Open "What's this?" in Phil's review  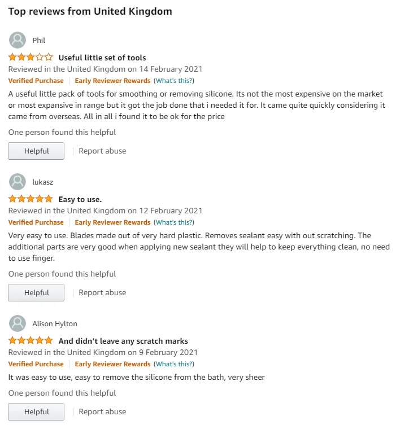[x=173, y=81]
